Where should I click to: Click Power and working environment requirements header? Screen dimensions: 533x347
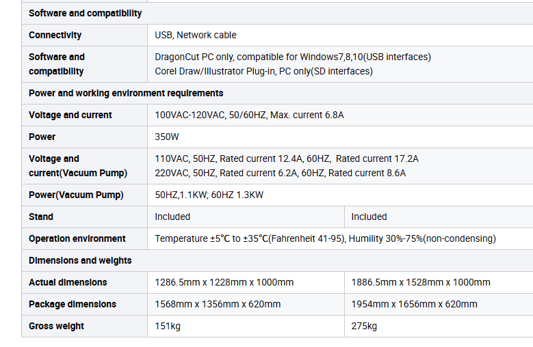click(x=126, y=93)
